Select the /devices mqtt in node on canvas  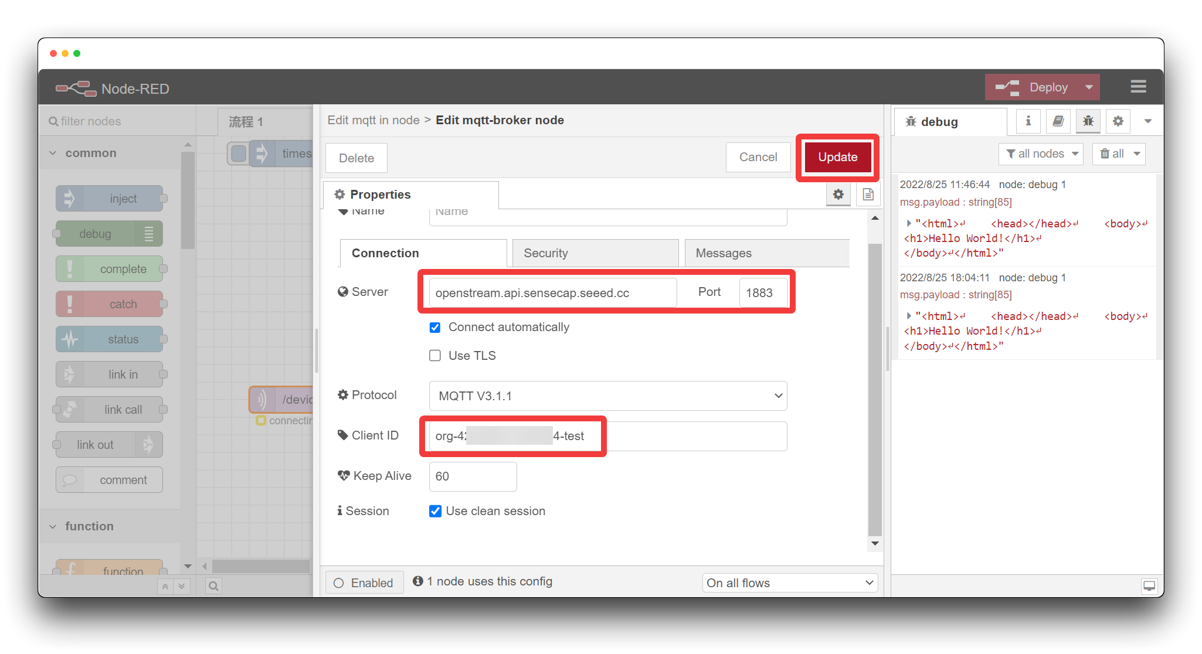tap(281, 400)
